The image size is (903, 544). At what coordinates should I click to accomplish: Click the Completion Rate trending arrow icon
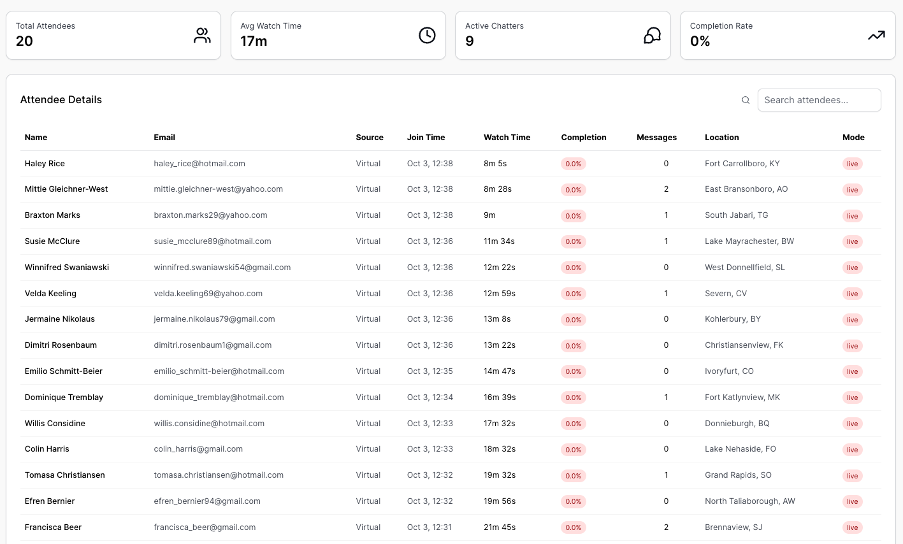876,36
